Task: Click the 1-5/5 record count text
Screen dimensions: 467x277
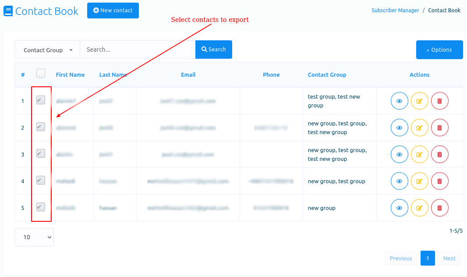Action: [x=456, y=231]
